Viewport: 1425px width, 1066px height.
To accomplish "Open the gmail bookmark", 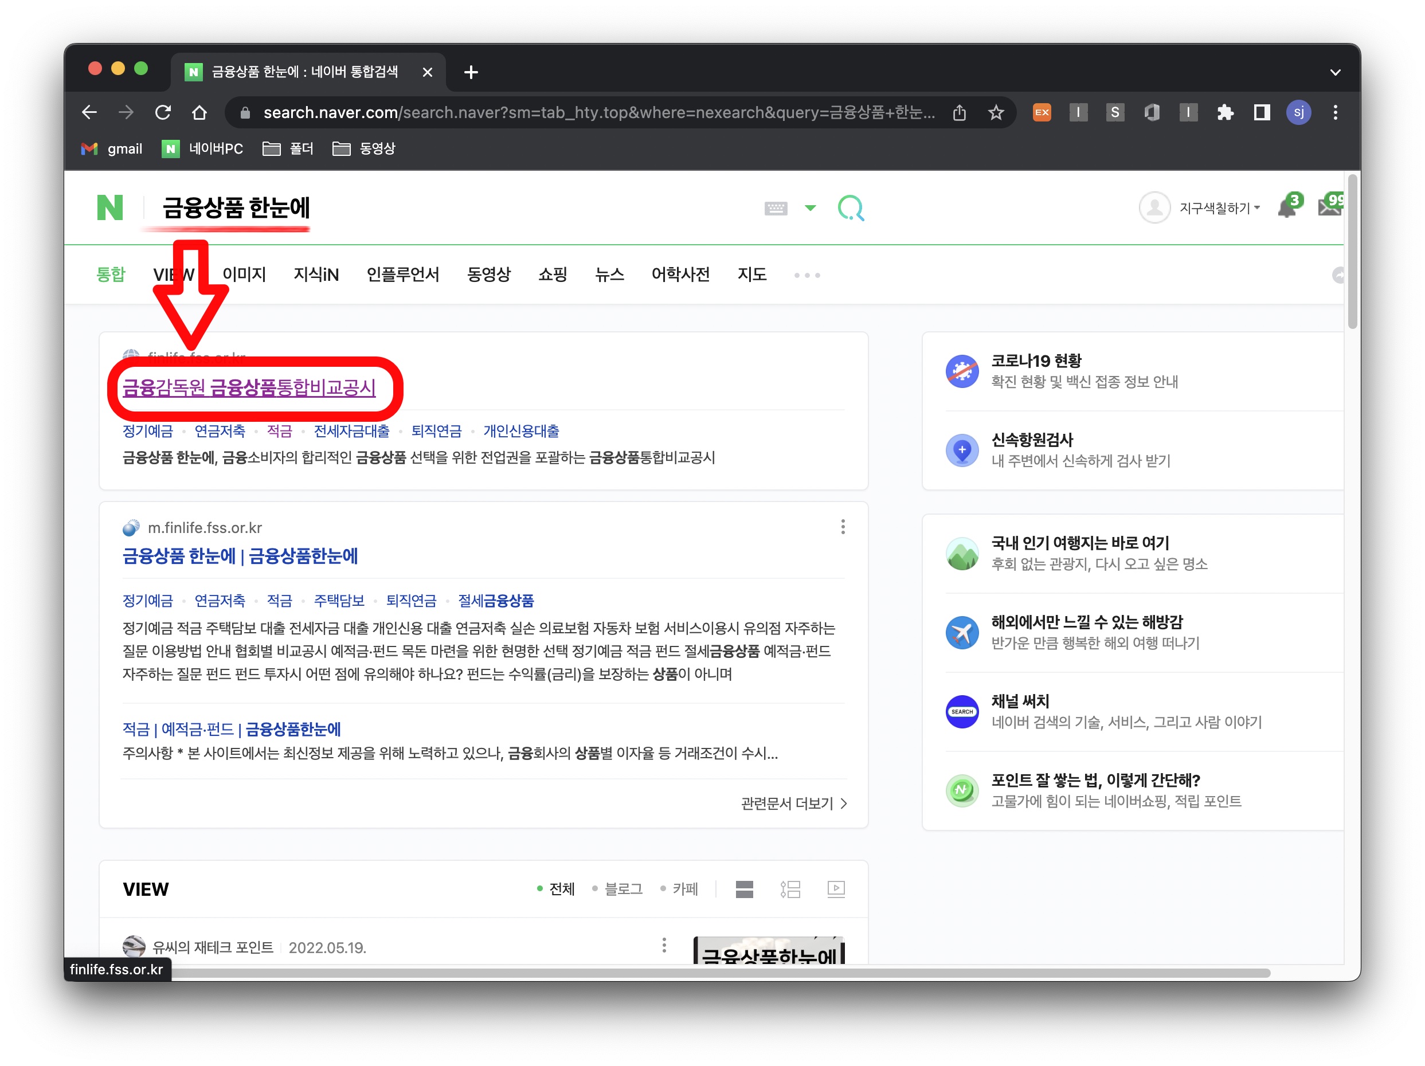I will (x=111, y=149).
